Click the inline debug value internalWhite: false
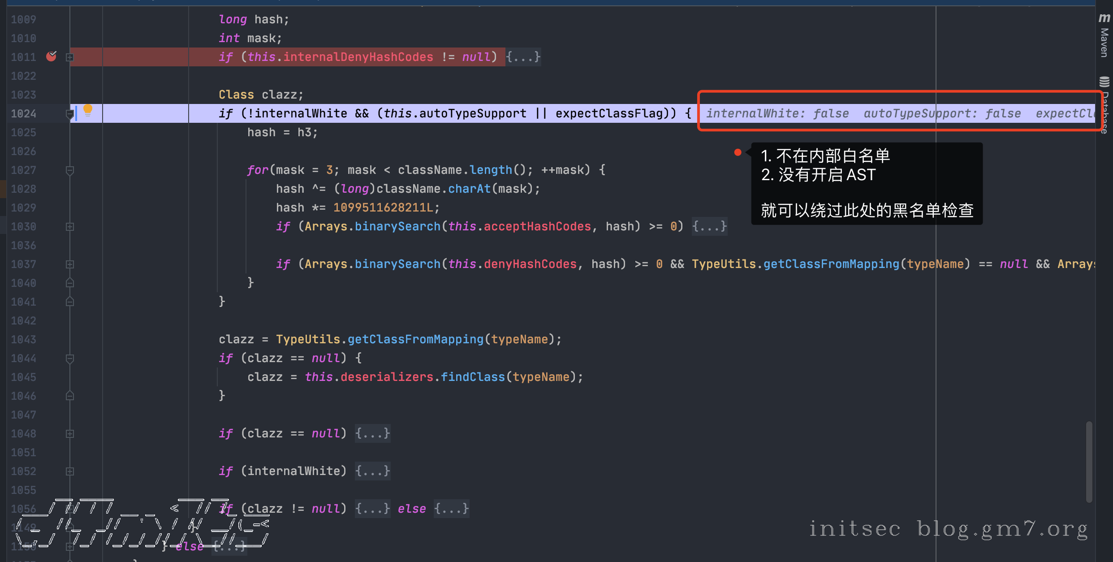The image size is (1113, 562). [x=777, y=113]
